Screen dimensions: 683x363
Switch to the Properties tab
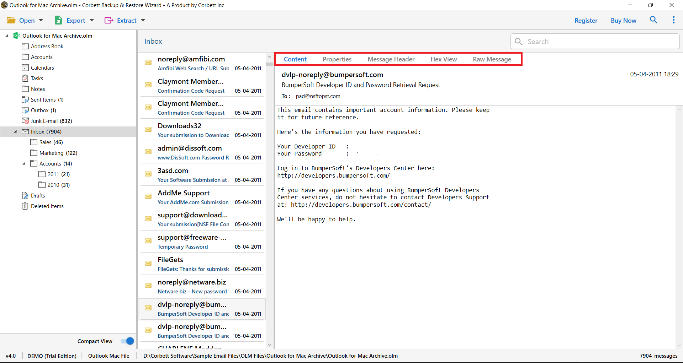(x=337, y=59)
